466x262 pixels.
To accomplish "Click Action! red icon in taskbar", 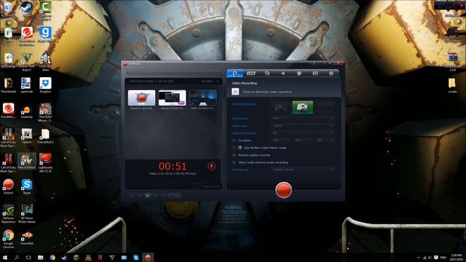I will point(148,258).
